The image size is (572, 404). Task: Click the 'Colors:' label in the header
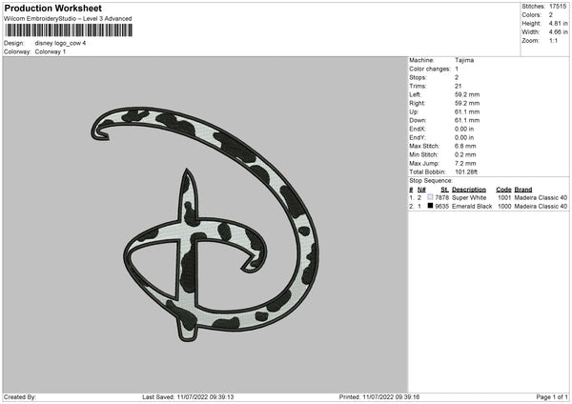coord(531,15)
